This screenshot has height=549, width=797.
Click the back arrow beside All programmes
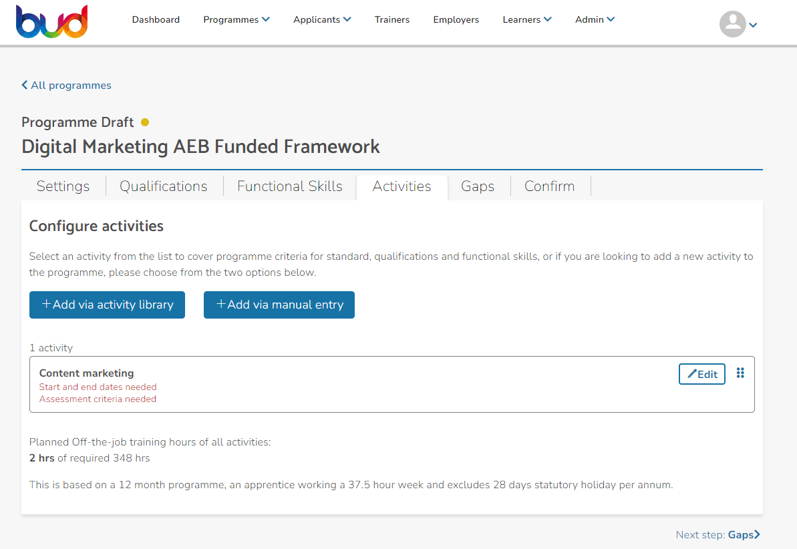(x=24, y=85)
